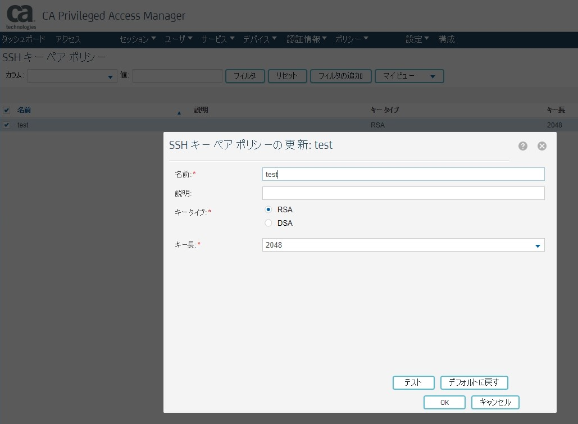Toggle the test row checkbox
The height and width of the screenshot is (424, 578).
coord(7,125)
